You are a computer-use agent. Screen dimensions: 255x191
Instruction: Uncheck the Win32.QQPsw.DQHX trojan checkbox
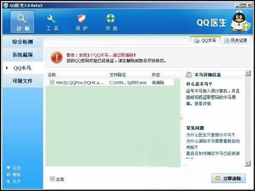52,82
